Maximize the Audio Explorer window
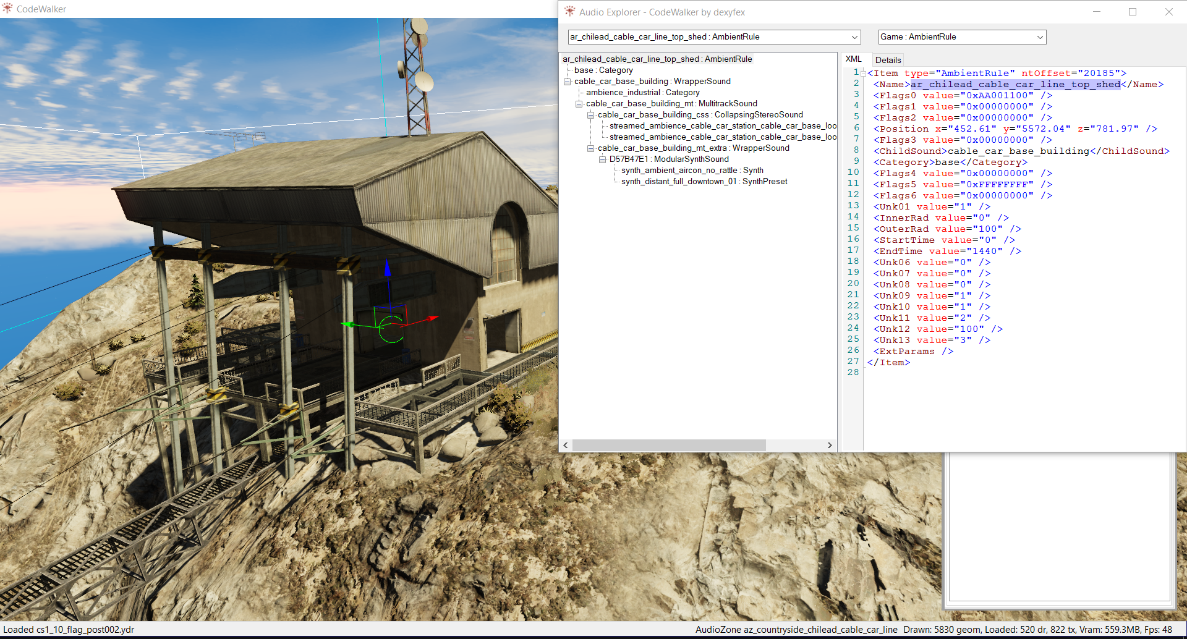The width and height of the screenshot is (1187, 639). coord(1133,12)
